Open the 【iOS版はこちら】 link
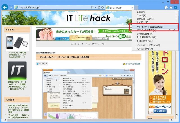The width and height of the screenshot is (180, 123). pyautogui.click(x=17, y=89)
